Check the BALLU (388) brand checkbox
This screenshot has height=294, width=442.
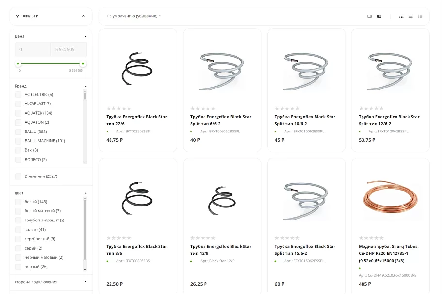click(x=18, y=132)
